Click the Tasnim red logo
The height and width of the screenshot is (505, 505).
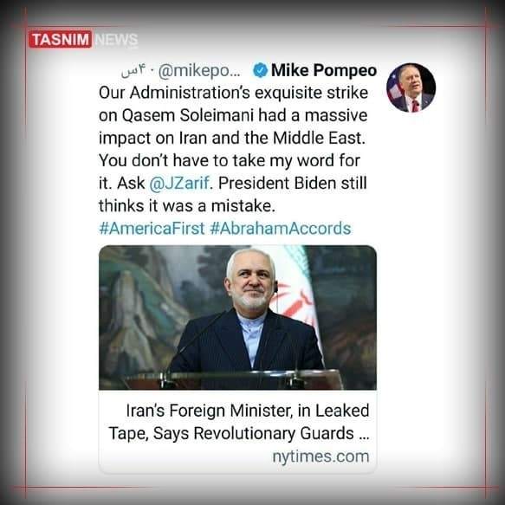(61, 40)
